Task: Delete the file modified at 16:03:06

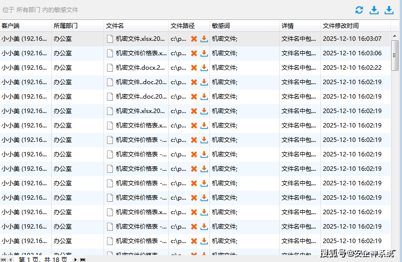Action: coord(194,53)
